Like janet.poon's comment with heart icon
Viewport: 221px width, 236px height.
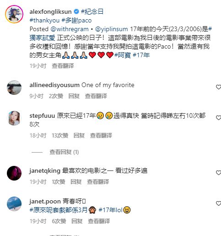[219, 203]
